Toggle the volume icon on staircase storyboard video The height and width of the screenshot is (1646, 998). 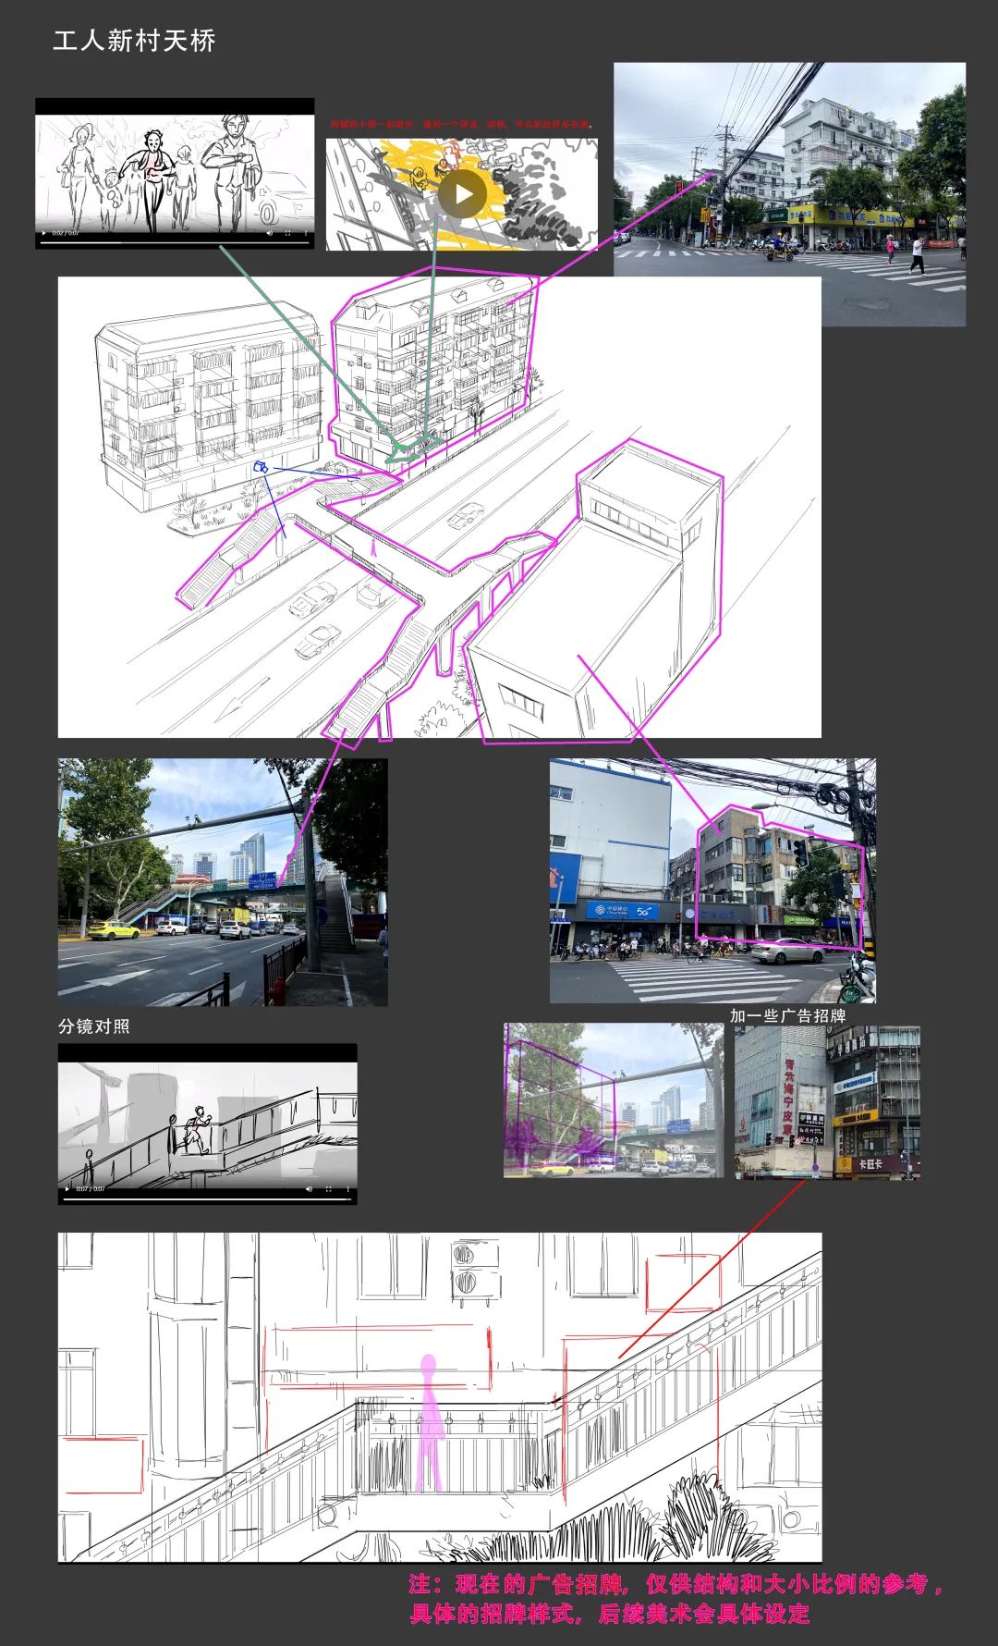pos(310,1188)
